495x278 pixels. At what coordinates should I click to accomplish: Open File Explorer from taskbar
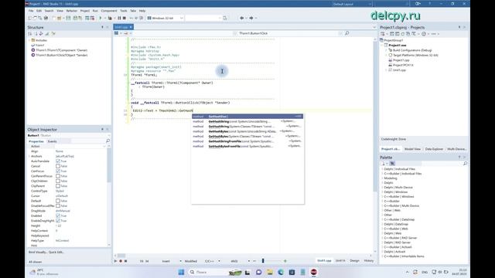pyautogui.click(x=270, y=272)
